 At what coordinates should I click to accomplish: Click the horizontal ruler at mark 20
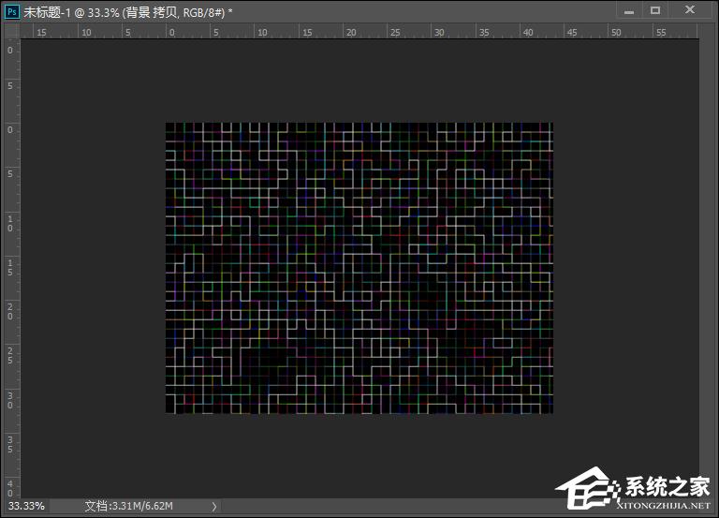[351, 32]
